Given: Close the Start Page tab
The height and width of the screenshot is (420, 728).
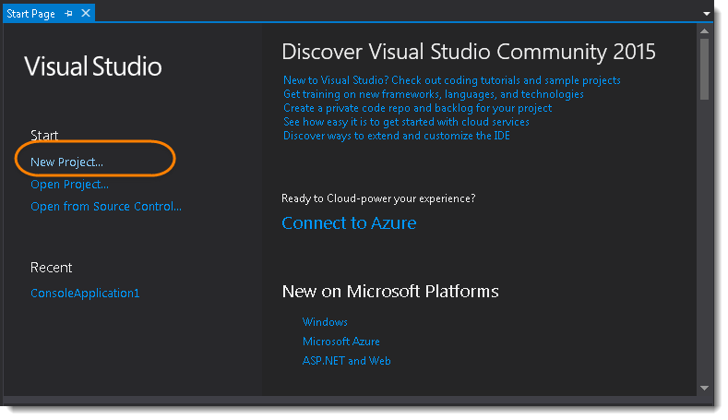Looking at the screenshot, I should 86,14.
